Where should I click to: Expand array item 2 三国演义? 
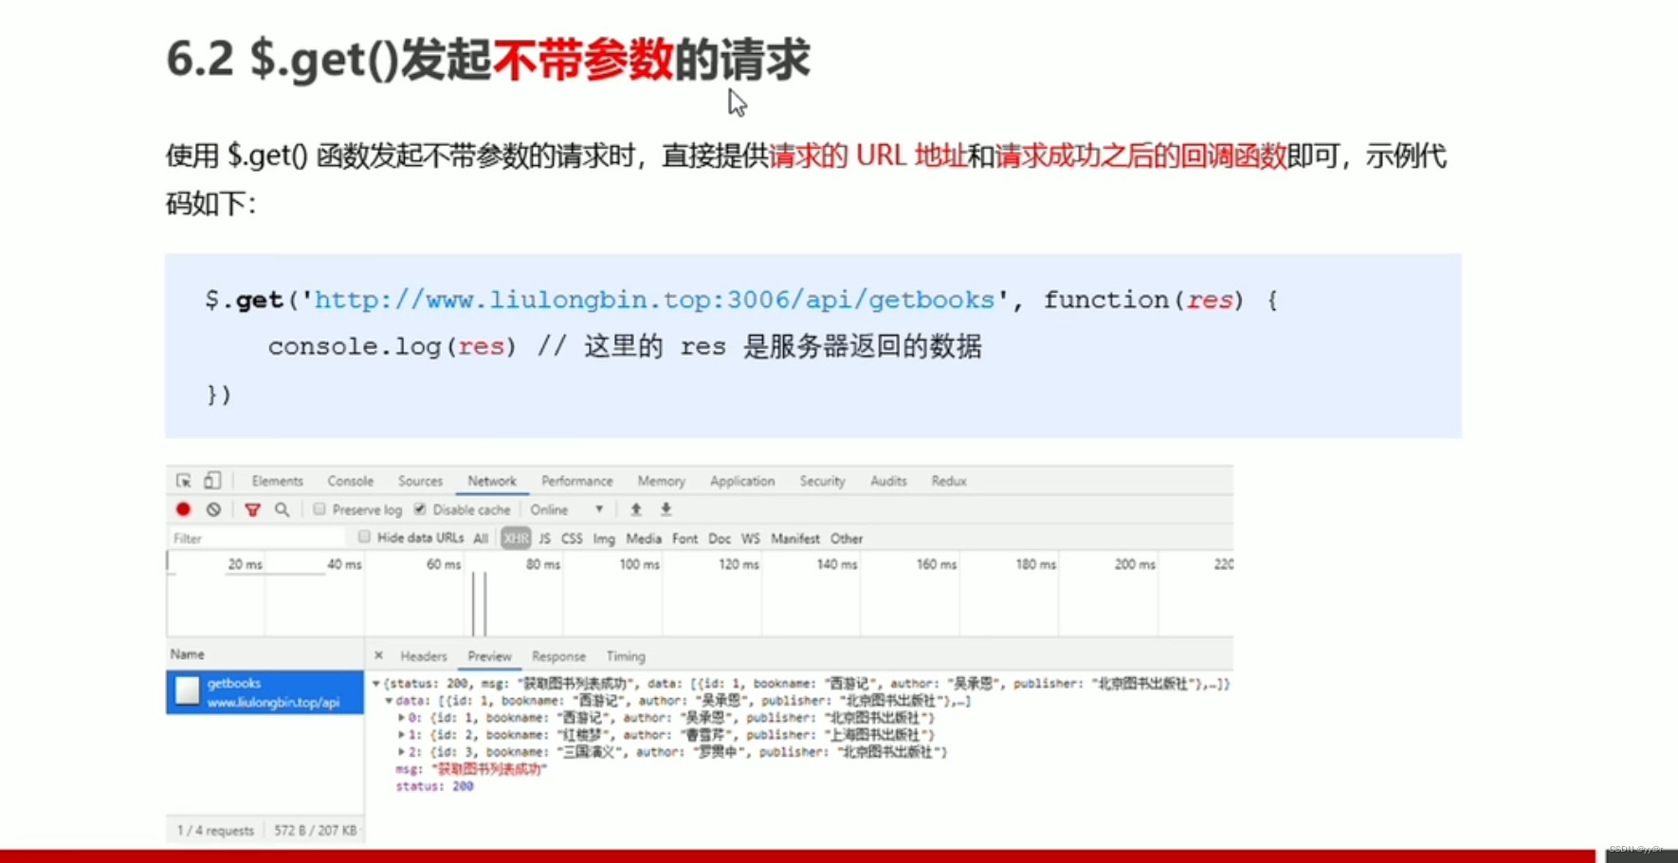coord(402,751)
